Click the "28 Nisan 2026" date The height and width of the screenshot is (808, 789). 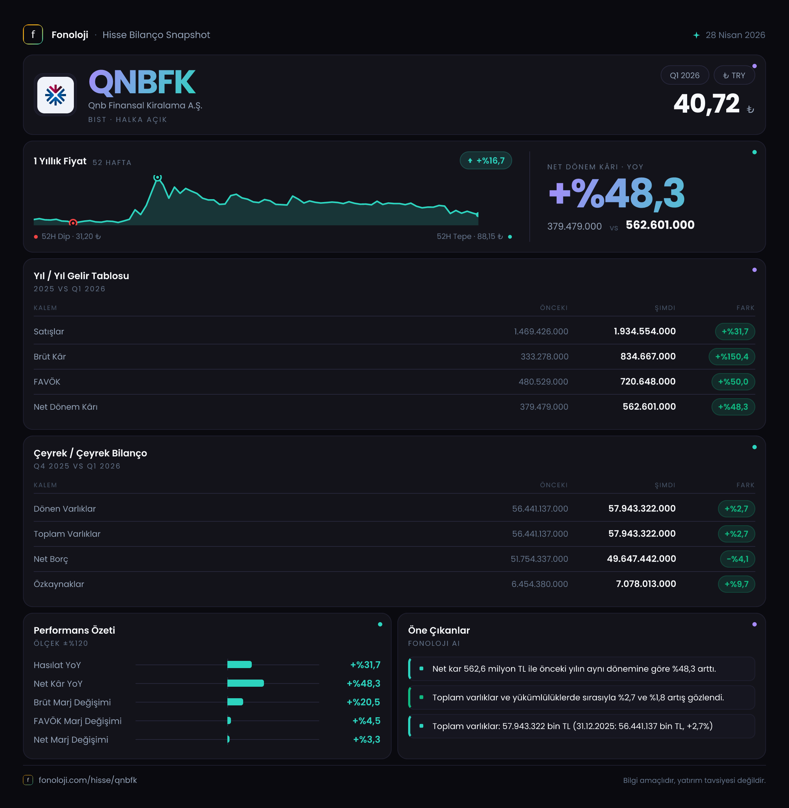[x=735, y=35]
